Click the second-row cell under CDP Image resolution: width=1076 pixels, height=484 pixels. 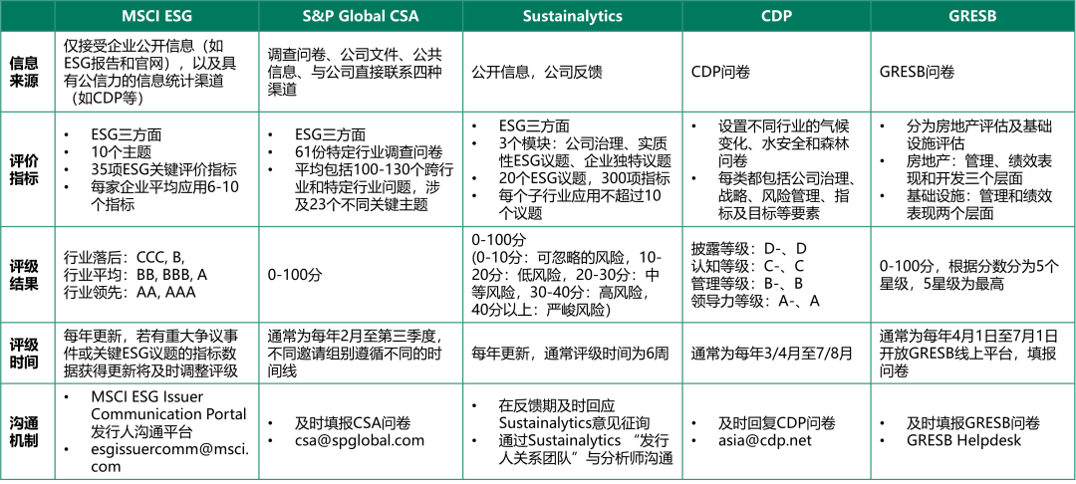776,169
